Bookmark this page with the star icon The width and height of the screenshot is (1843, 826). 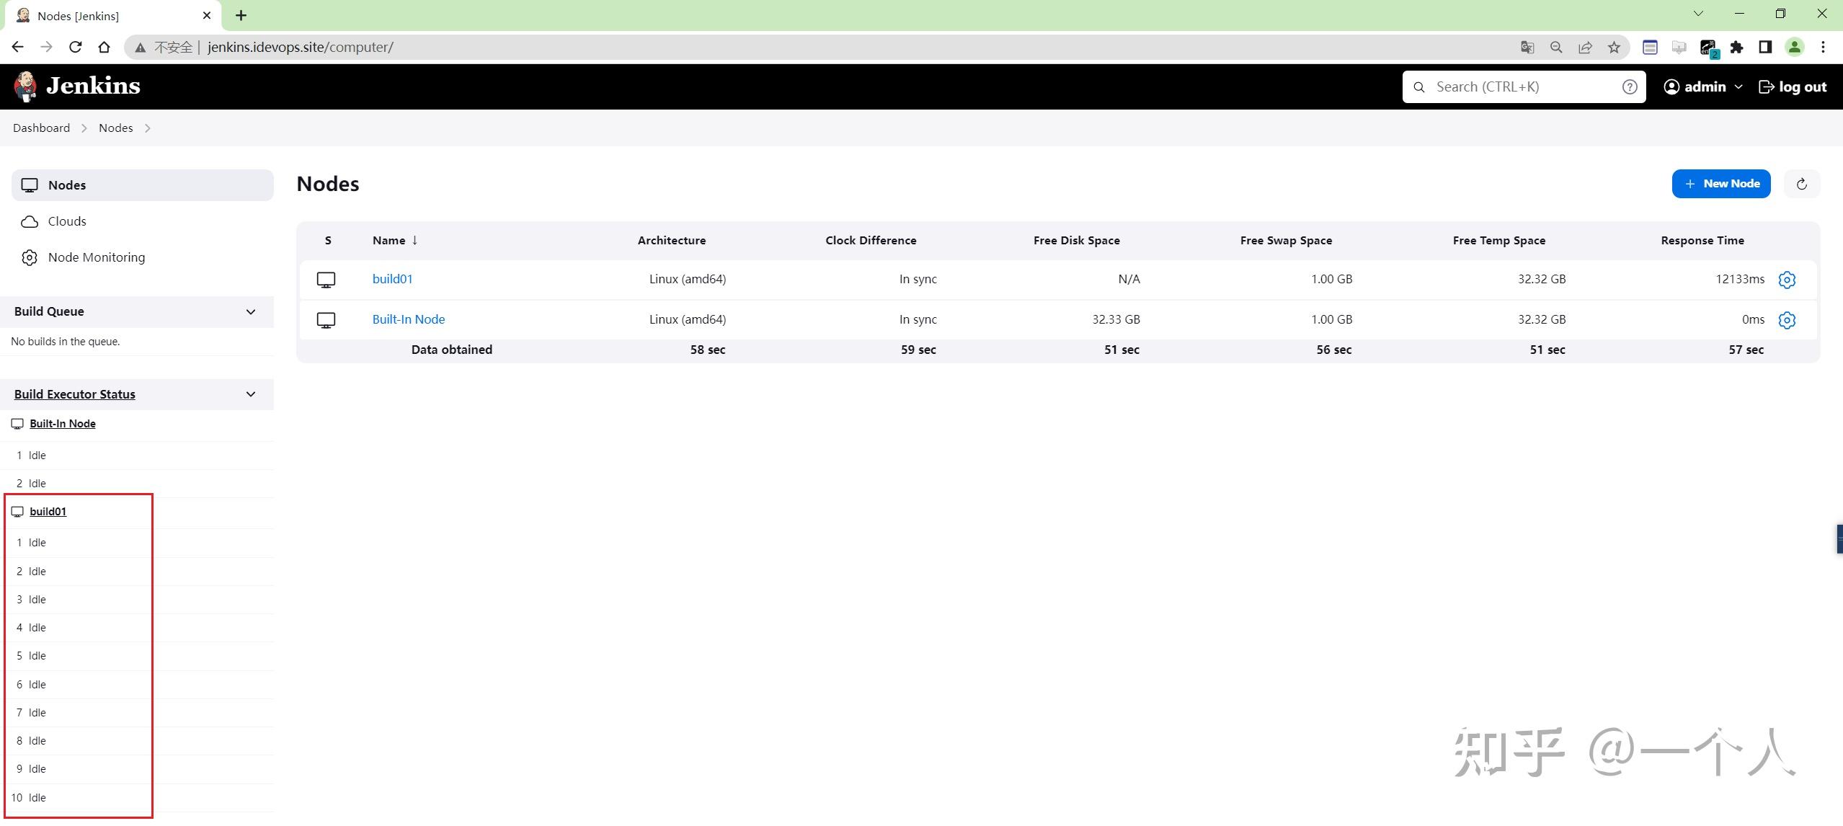click(x=1614, y=48)
